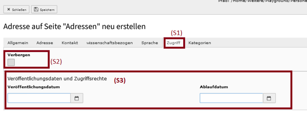Open the Kategorien tab
This screenshot has height=115, width=307.
pyautogui.click(x=200, y=43)
